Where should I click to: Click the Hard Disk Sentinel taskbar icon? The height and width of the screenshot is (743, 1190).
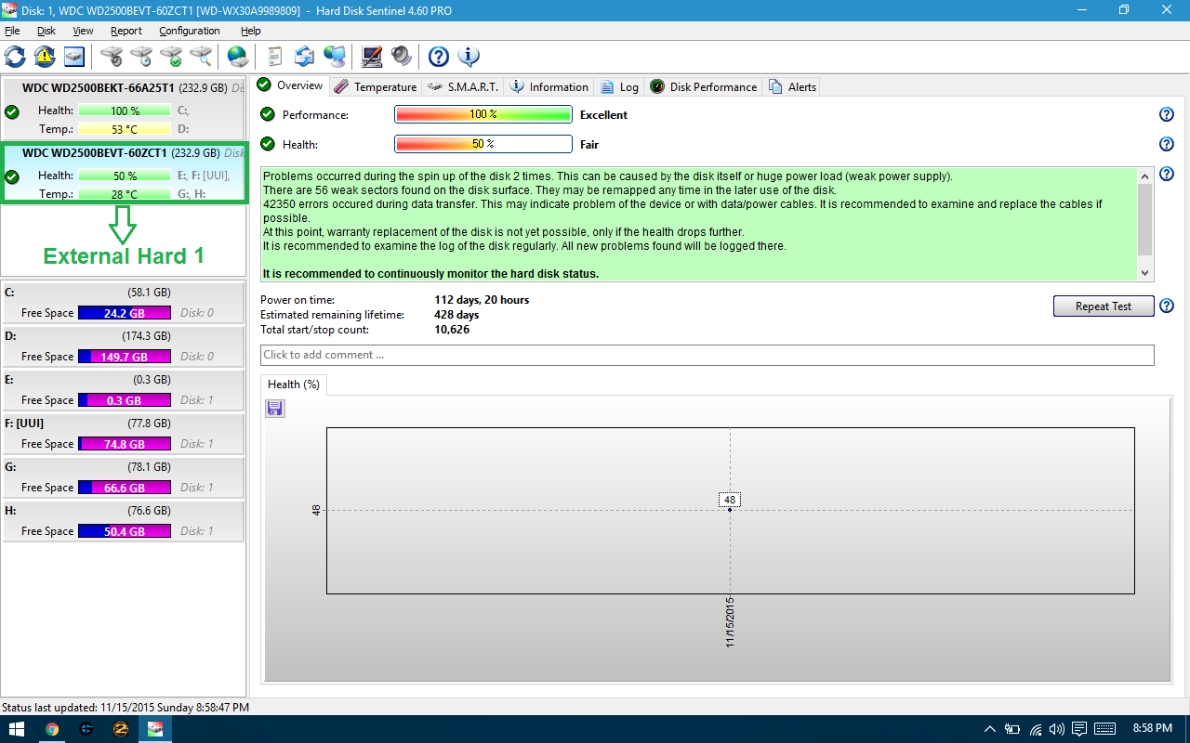click(155, 729)
